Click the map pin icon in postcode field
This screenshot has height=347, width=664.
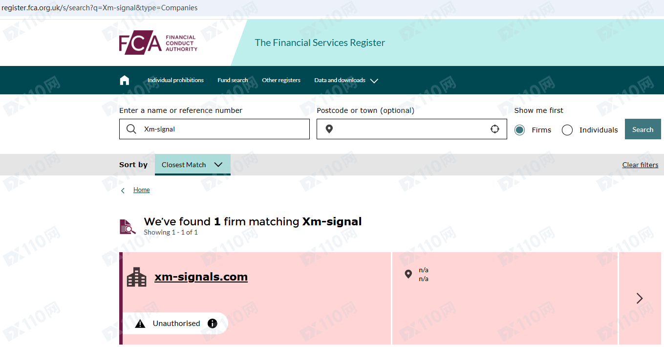(x=329, y=129)
